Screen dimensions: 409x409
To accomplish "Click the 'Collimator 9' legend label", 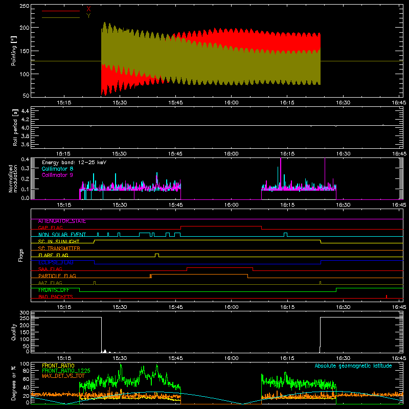I will tap(57, 175).
